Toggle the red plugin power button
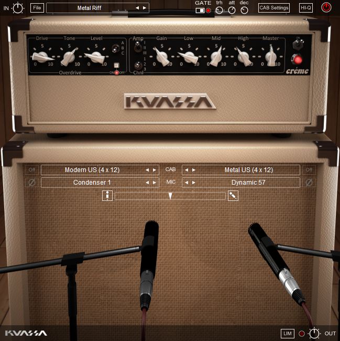This screenshot has width=340, height=341. tap(326, 8)
